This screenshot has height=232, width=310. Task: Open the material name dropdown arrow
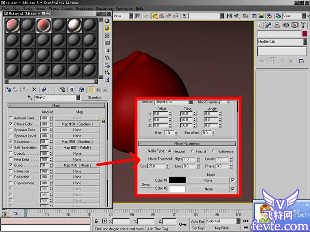(78, 98)
